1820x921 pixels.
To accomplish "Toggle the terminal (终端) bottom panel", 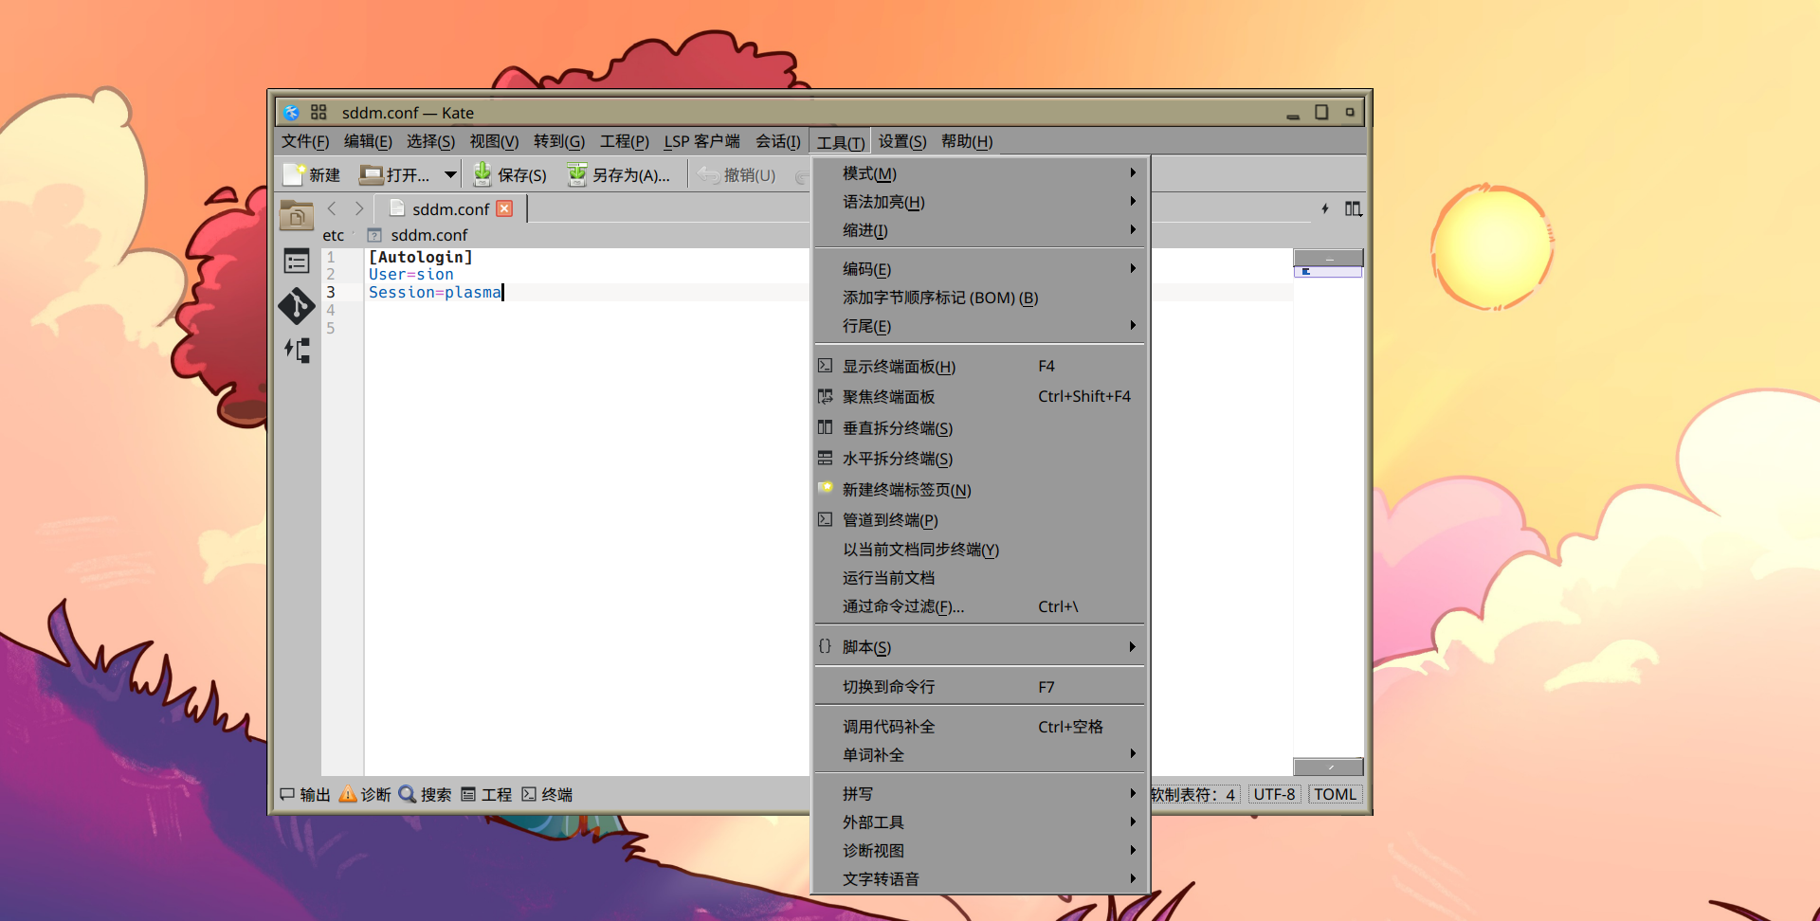I will tap(547, 794).
